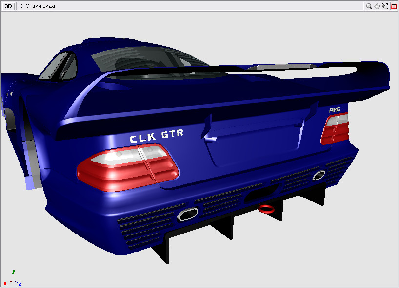
Task: Click the CLK GTR lettering on car
Action: 157,136
